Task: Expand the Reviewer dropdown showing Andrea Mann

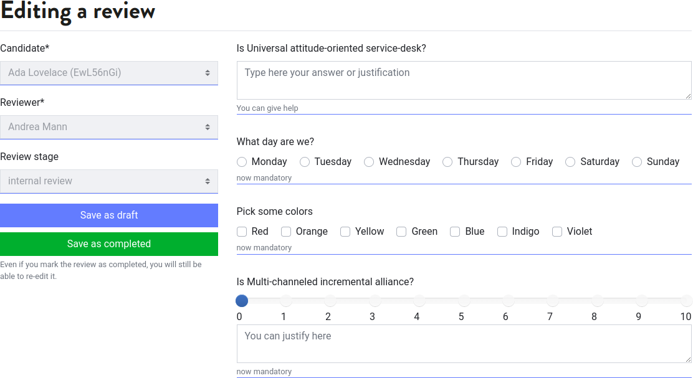Action: tap(108, 127)
